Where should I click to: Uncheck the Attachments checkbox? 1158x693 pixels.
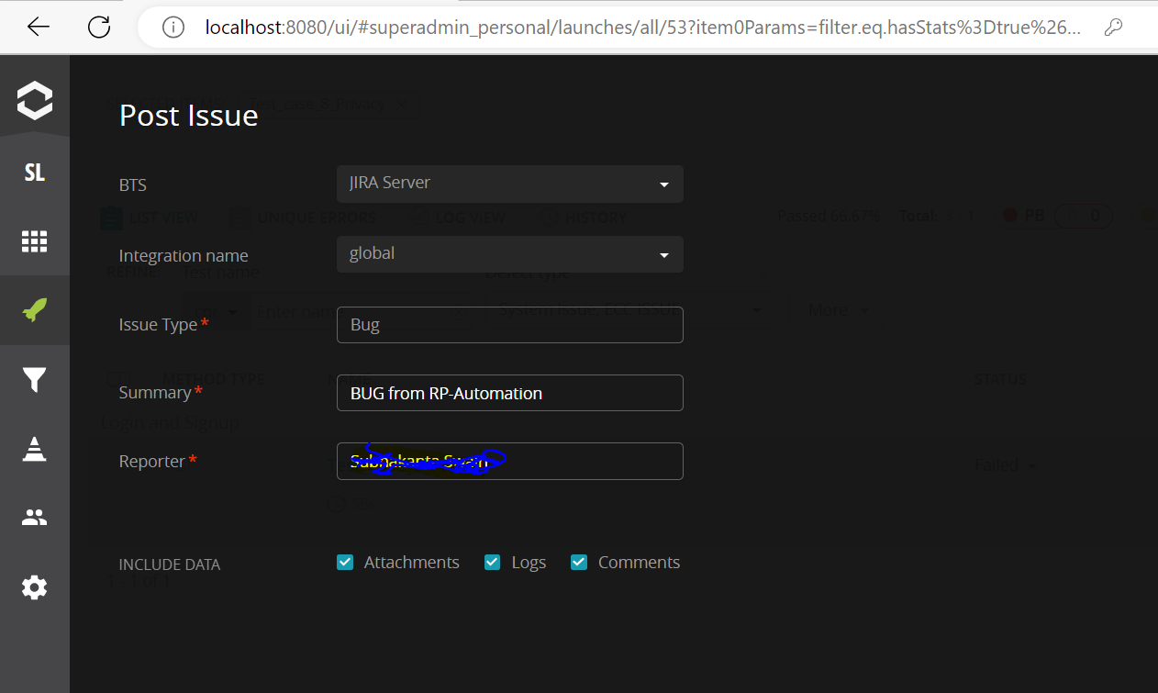click(344, 562)
